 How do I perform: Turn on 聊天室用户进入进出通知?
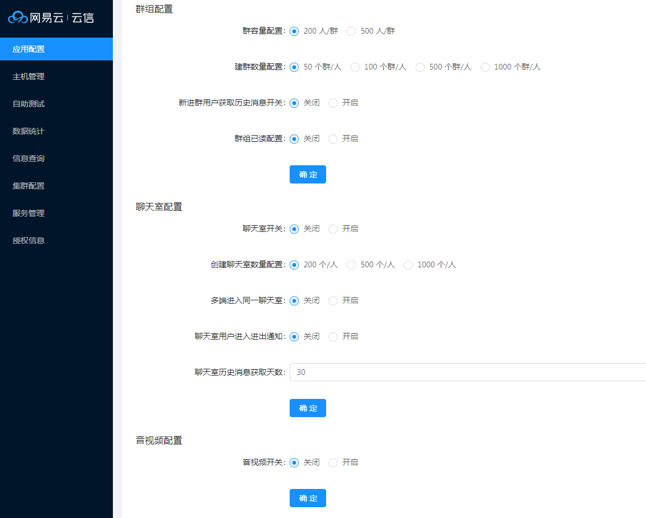(333, 336)
